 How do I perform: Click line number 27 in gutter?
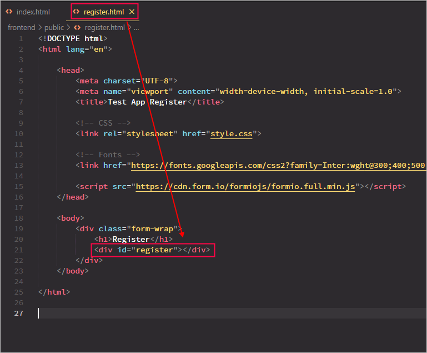(19, 314)
